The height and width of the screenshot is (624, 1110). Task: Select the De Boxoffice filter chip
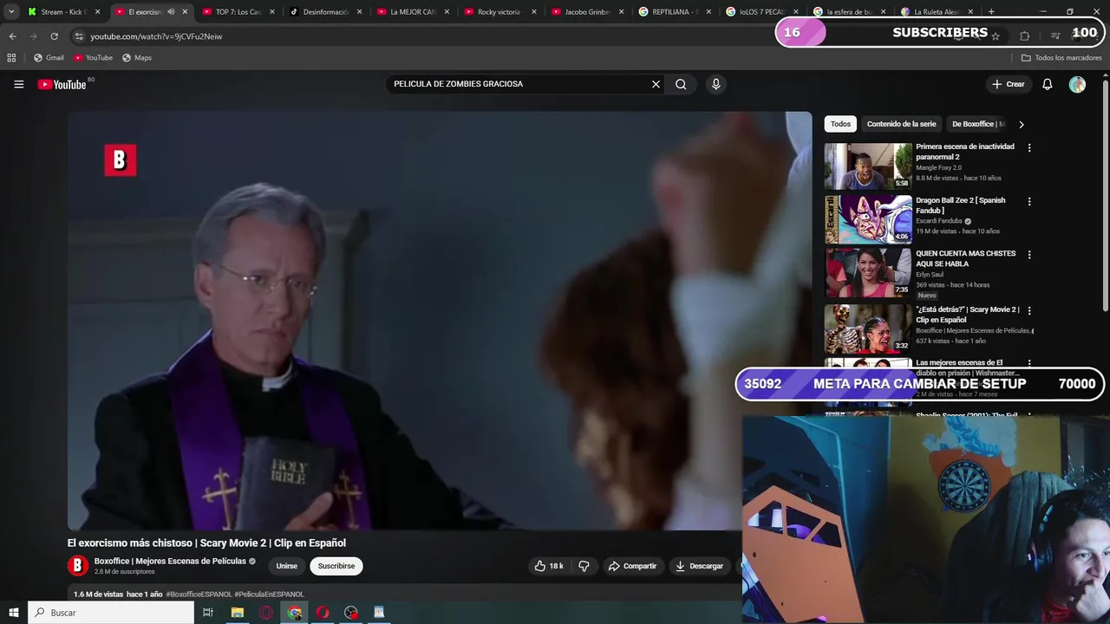(978, 124)
